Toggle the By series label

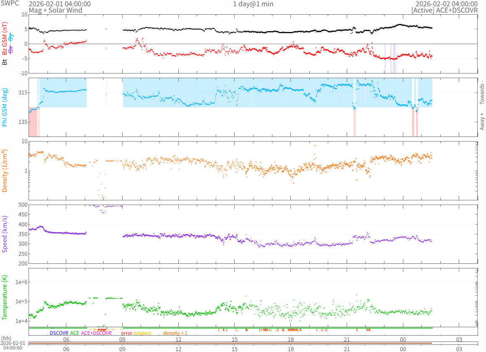11,38
